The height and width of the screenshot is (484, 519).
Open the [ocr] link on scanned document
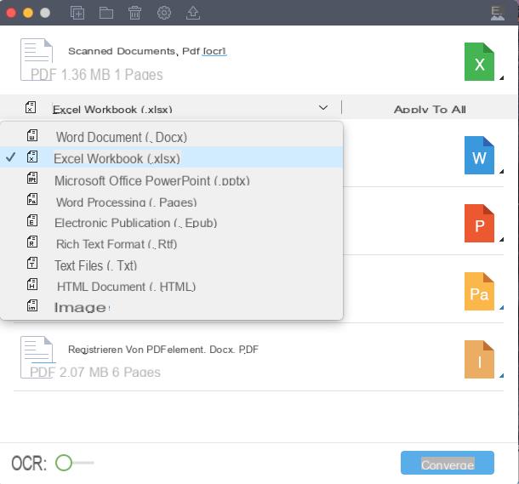pos(214,51)
